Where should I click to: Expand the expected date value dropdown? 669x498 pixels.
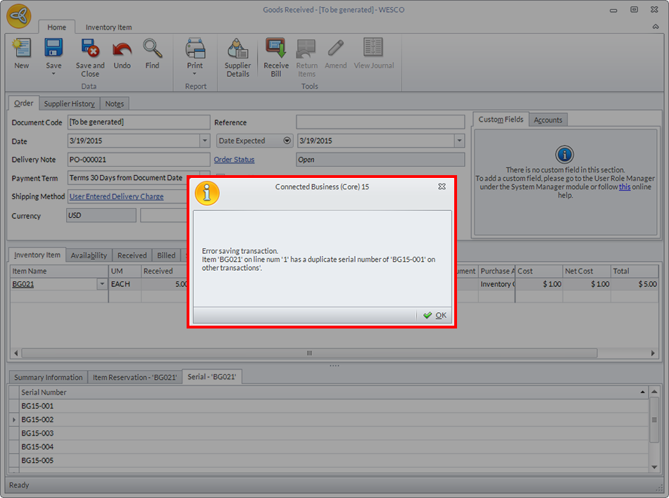point(458,141)
